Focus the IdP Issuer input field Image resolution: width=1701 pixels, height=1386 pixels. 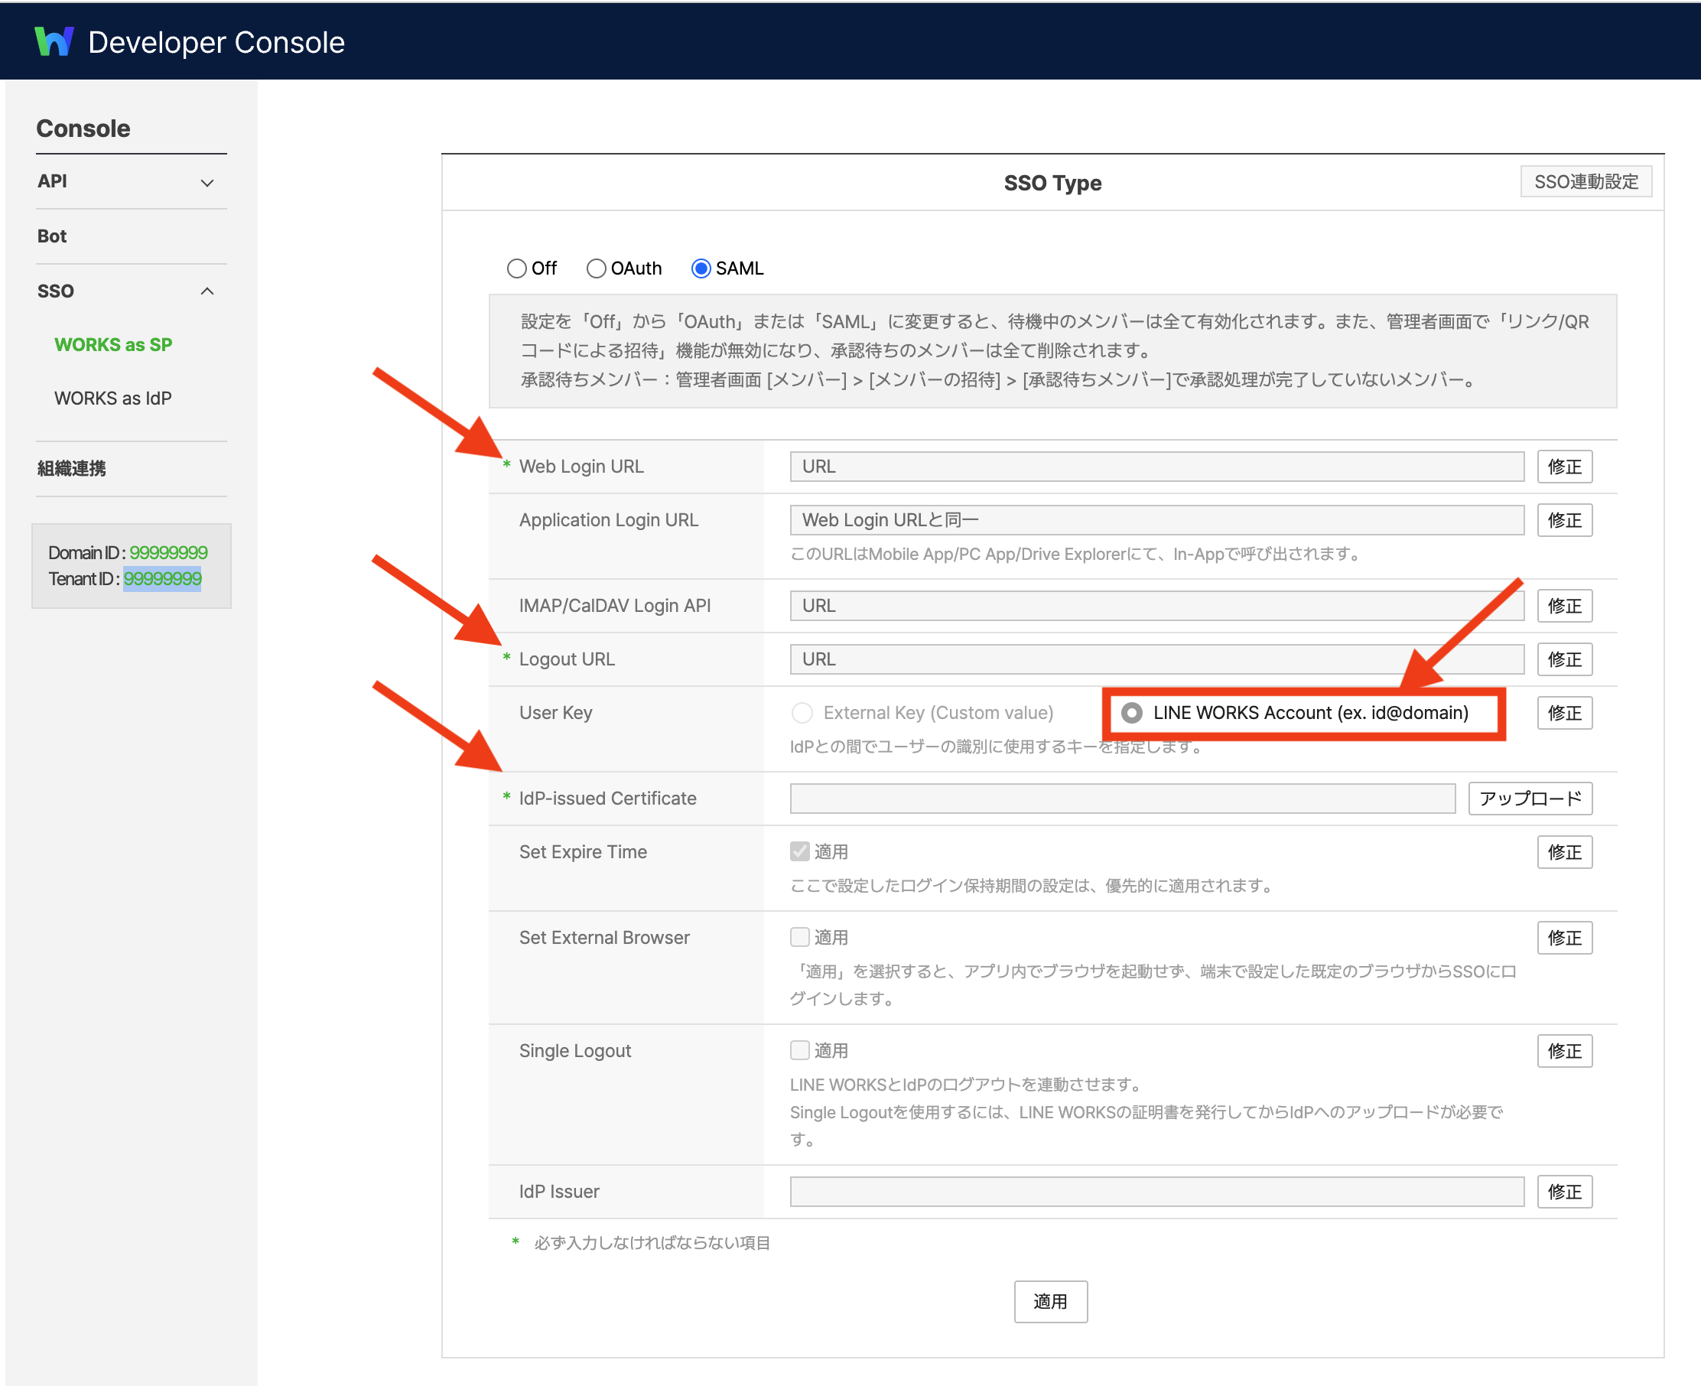click(1156, 1192)
